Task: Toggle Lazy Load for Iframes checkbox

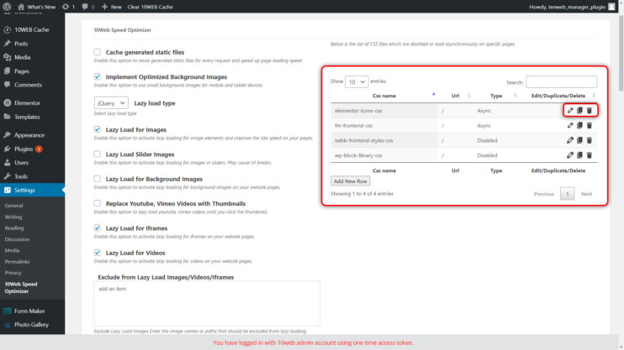Action: [x=97, y=227]
